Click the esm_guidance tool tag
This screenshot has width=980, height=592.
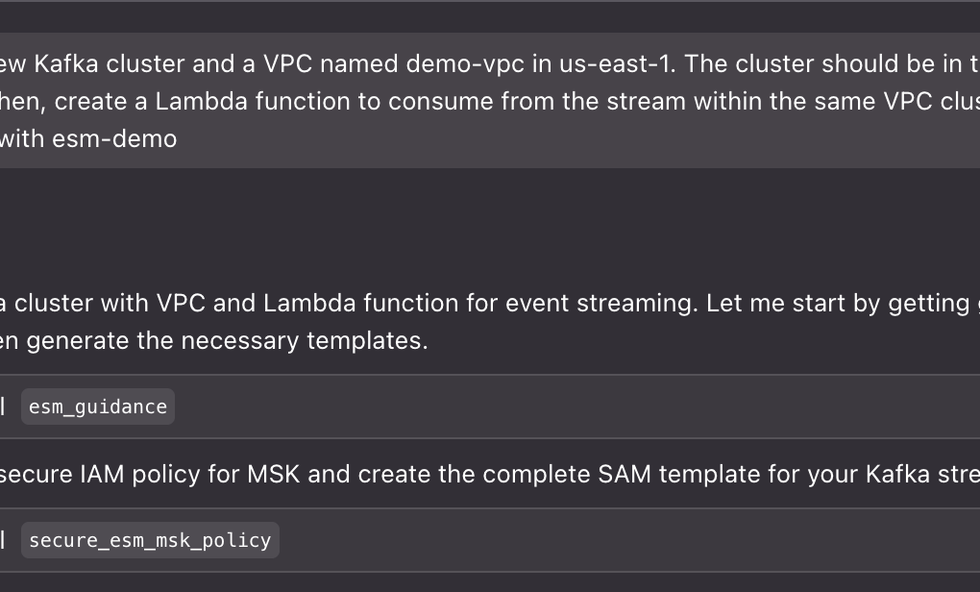98,407
